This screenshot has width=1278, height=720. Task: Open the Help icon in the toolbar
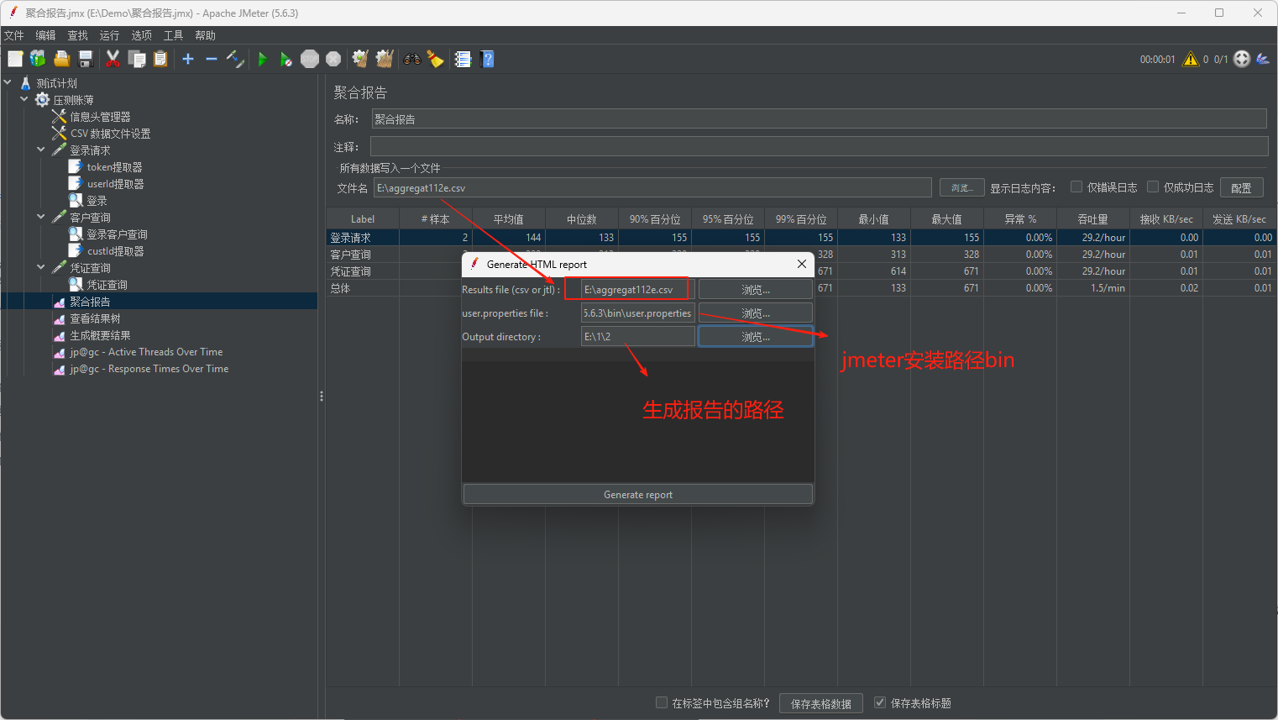(x=487, y=59)
